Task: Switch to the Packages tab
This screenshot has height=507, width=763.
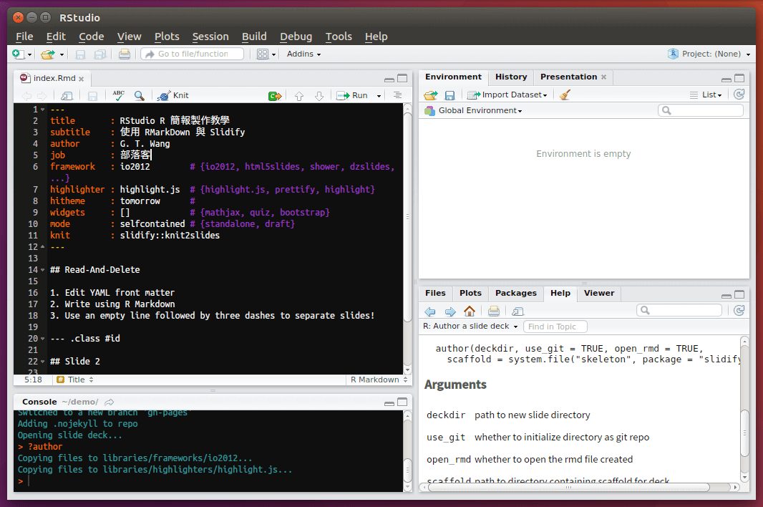Action: tap(515, 293)
